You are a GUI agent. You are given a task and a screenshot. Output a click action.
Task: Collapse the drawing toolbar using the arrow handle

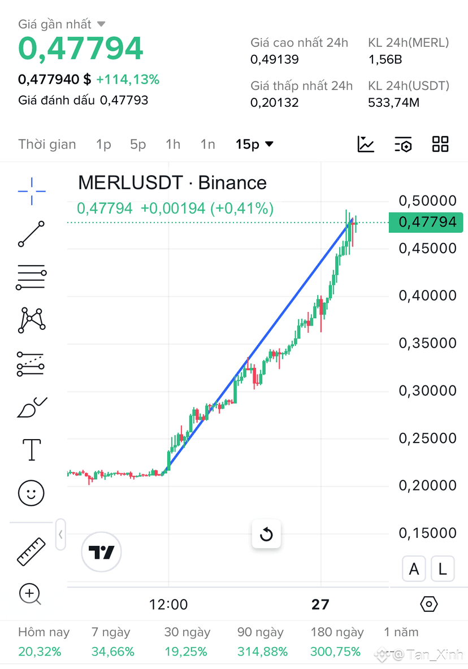[x=60, y=535]
